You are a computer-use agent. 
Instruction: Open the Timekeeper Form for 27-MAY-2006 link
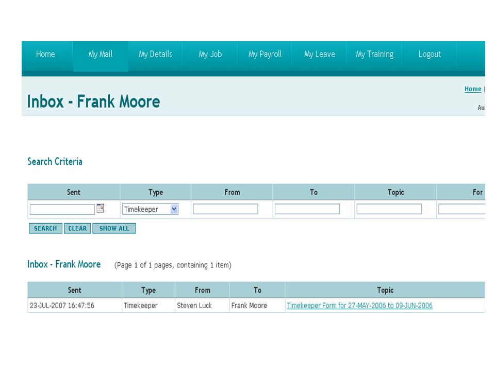click(359, 306)
